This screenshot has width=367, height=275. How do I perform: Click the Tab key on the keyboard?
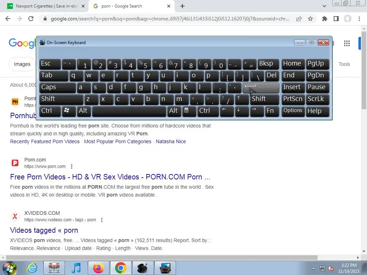54,76
